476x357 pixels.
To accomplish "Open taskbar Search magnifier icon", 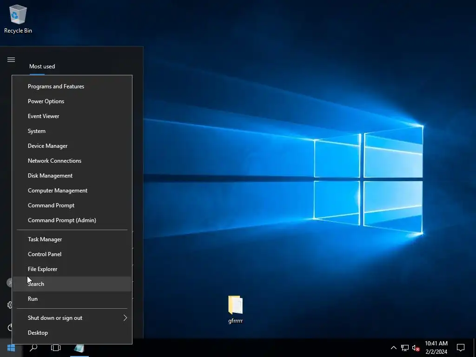I will [33, 348].
